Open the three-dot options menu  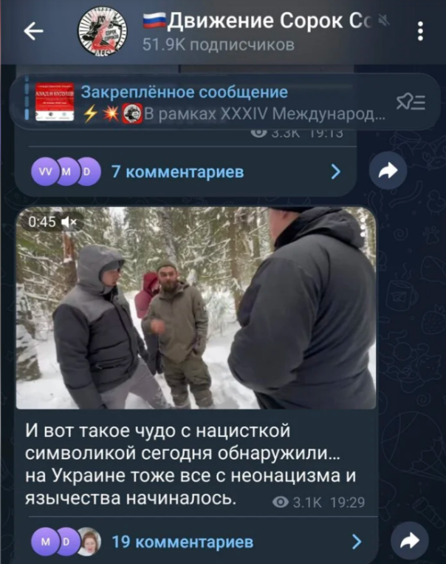(x=420, y=31)
